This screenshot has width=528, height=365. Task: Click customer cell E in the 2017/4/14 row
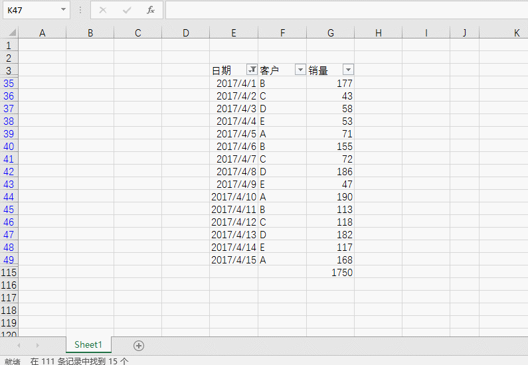tap(282, 248)
